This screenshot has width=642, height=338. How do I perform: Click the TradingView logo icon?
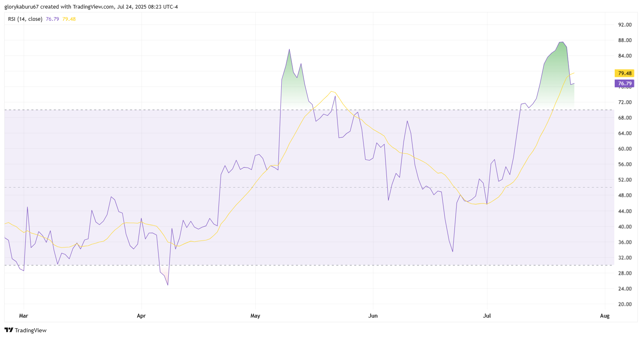tap(9, 330)
